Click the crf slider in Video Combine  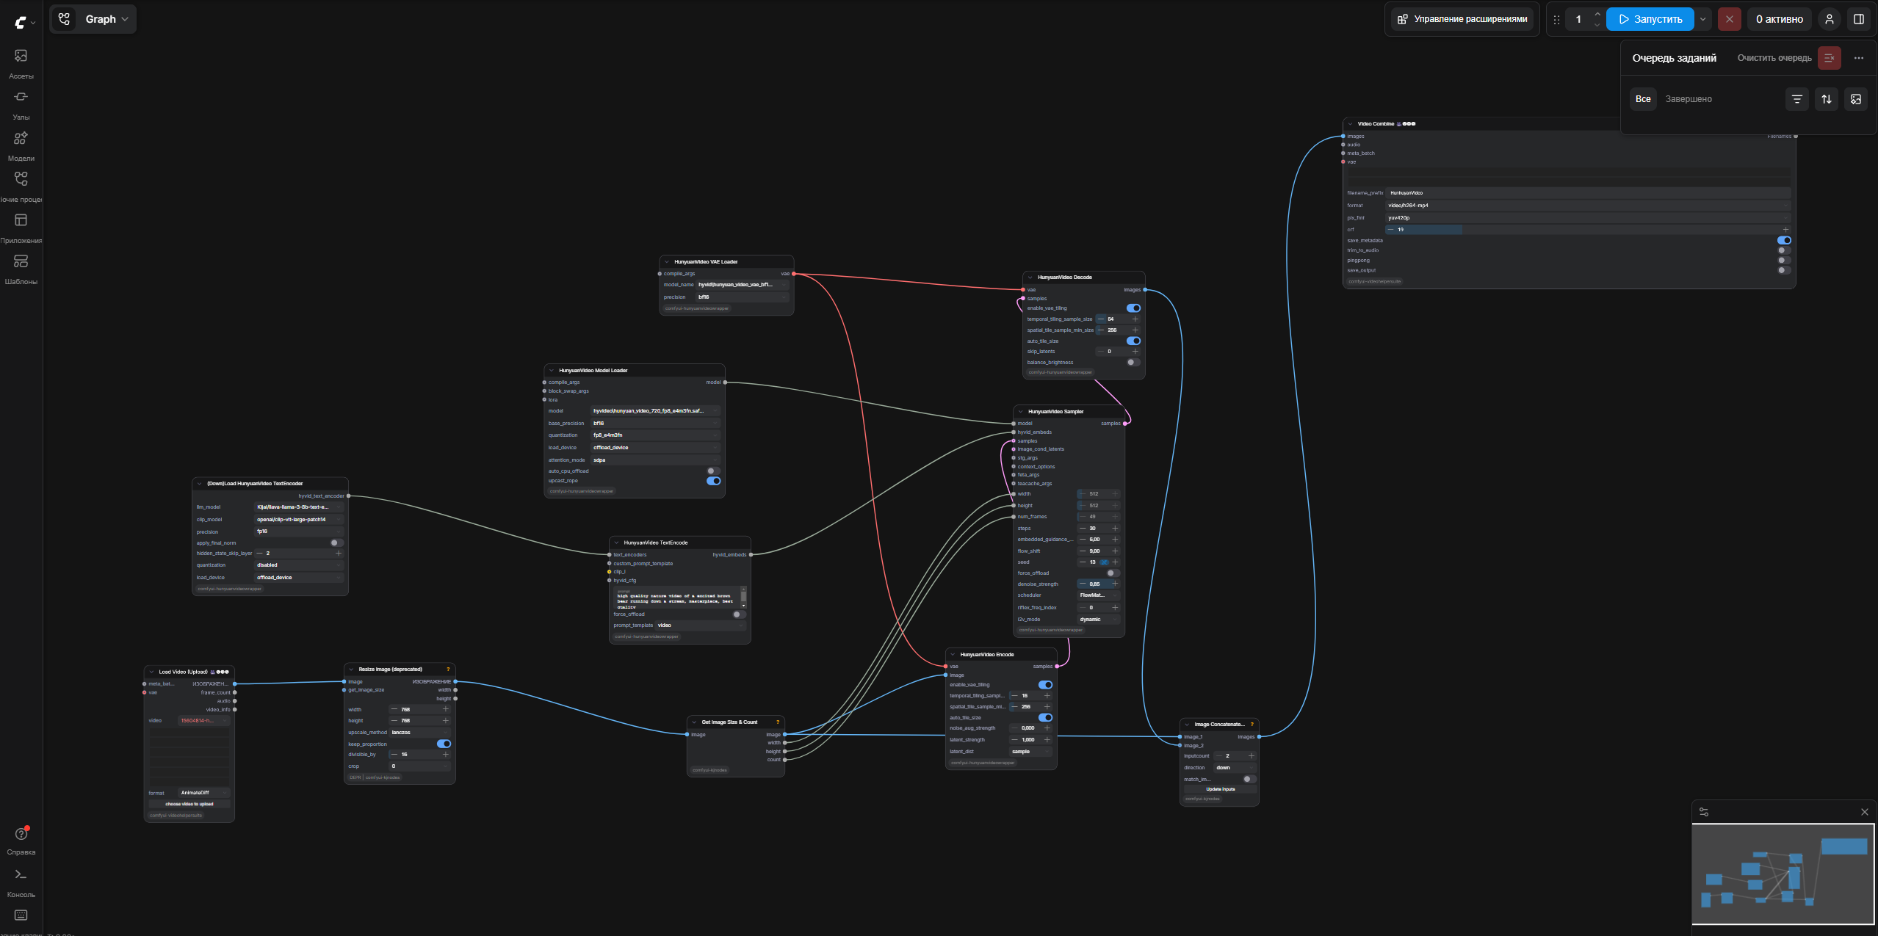click(1586, 230)
